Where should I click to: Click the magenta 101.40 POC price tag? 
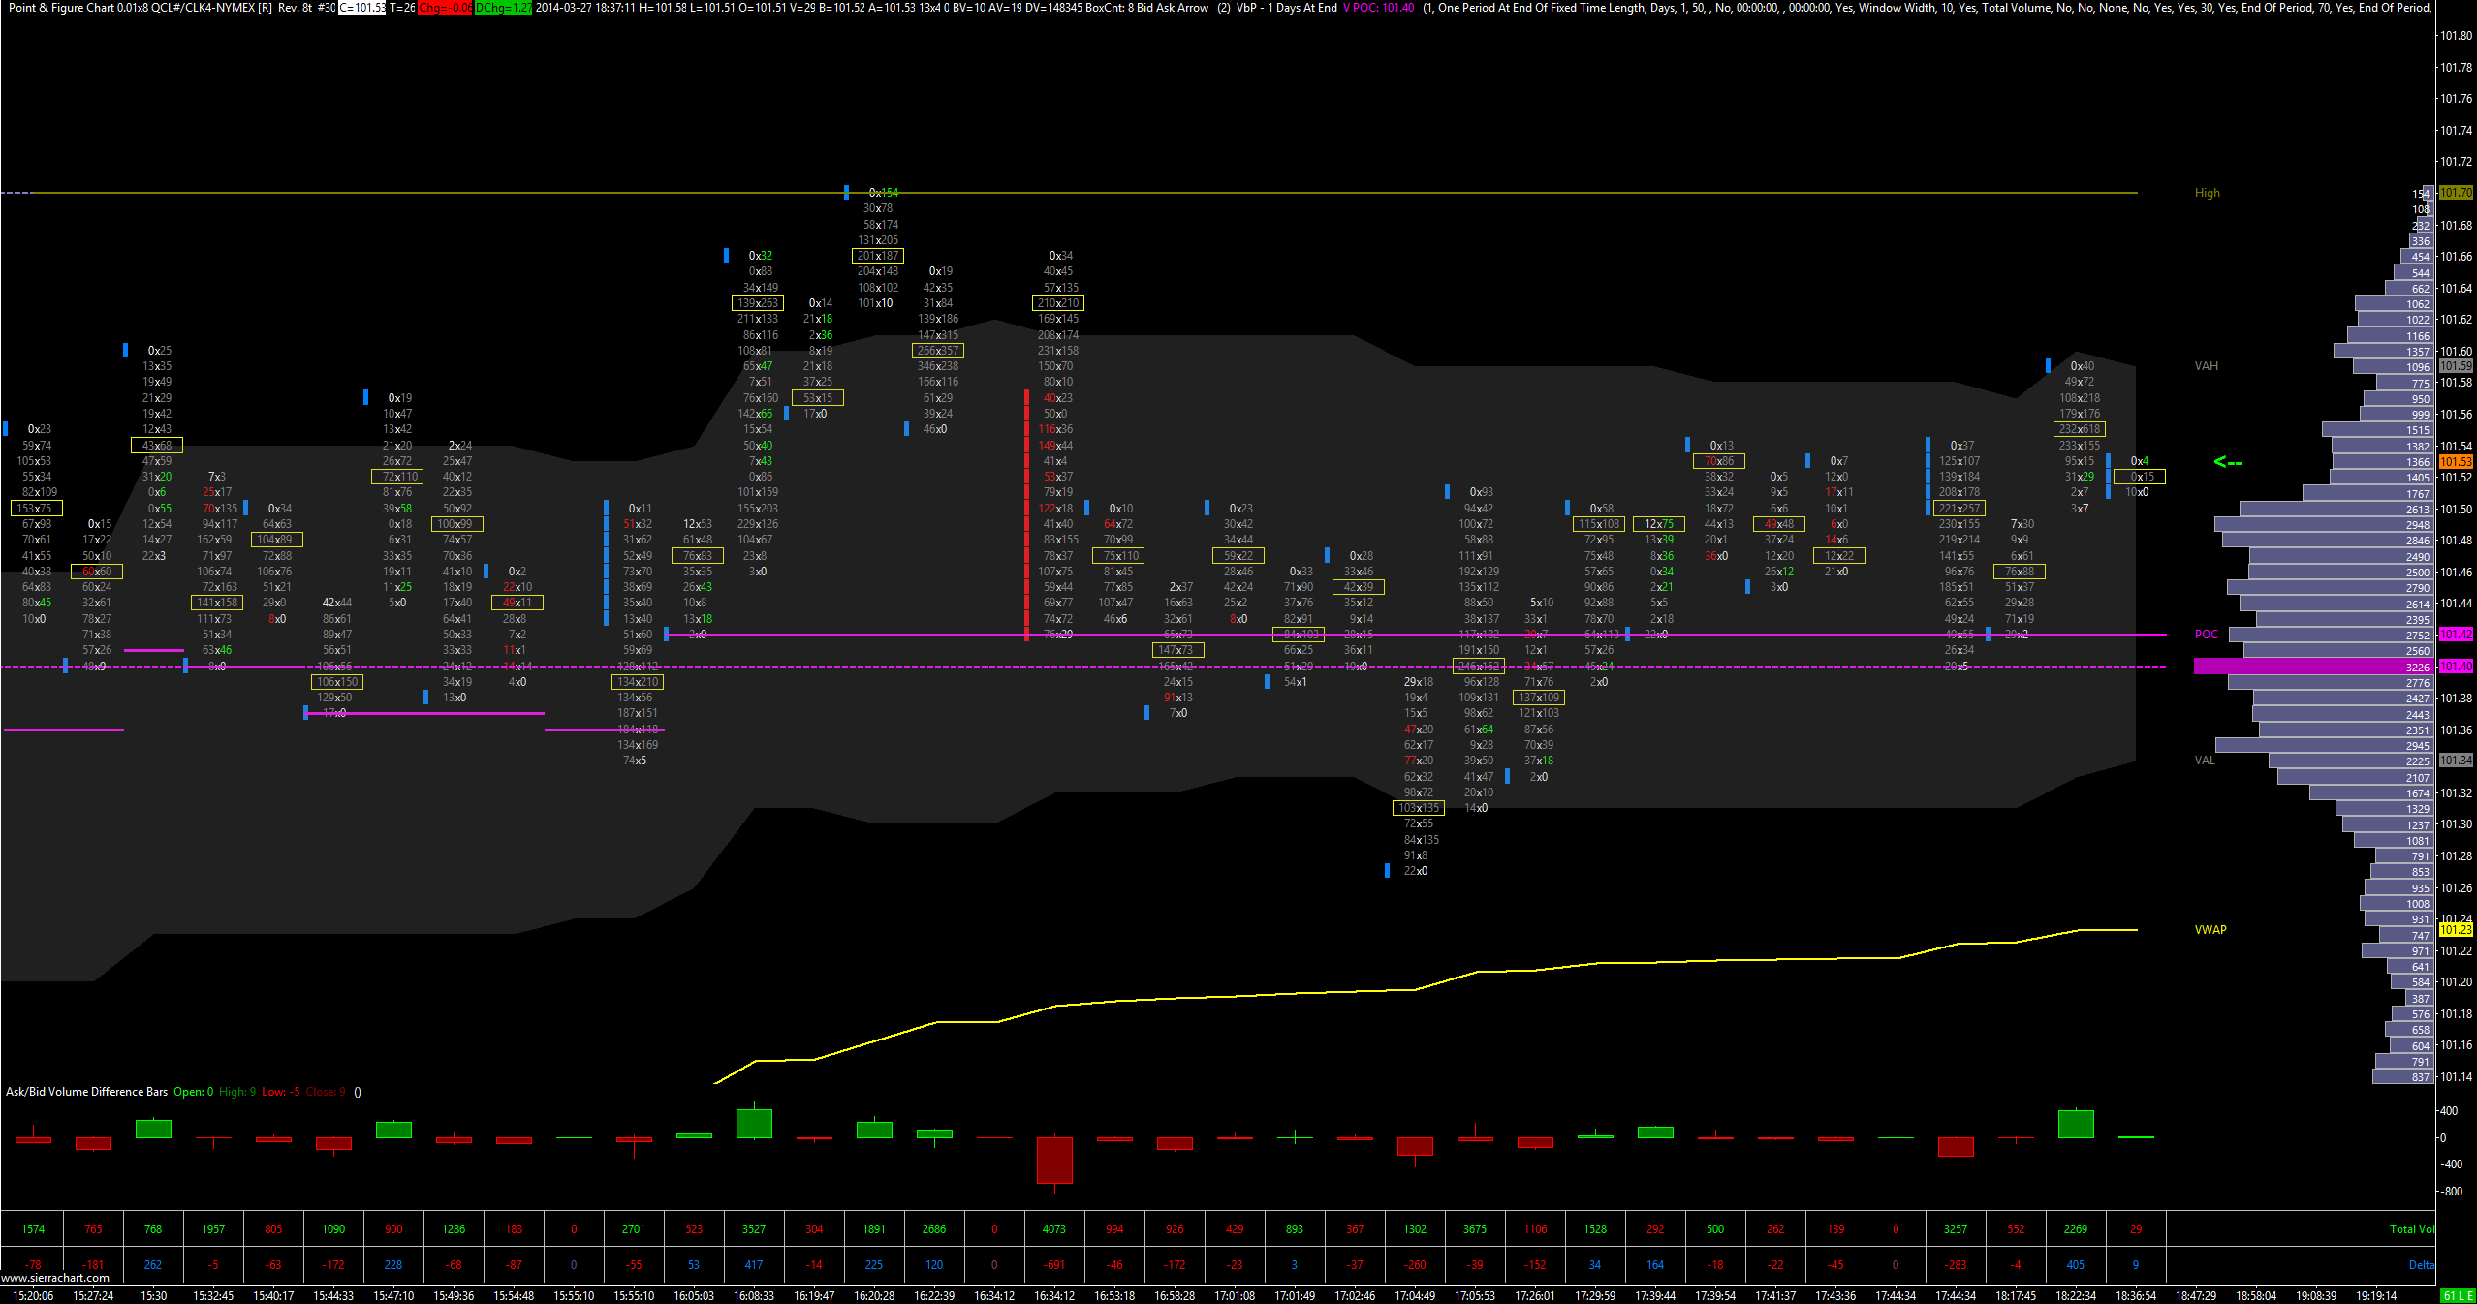[x=2456, y=667]
